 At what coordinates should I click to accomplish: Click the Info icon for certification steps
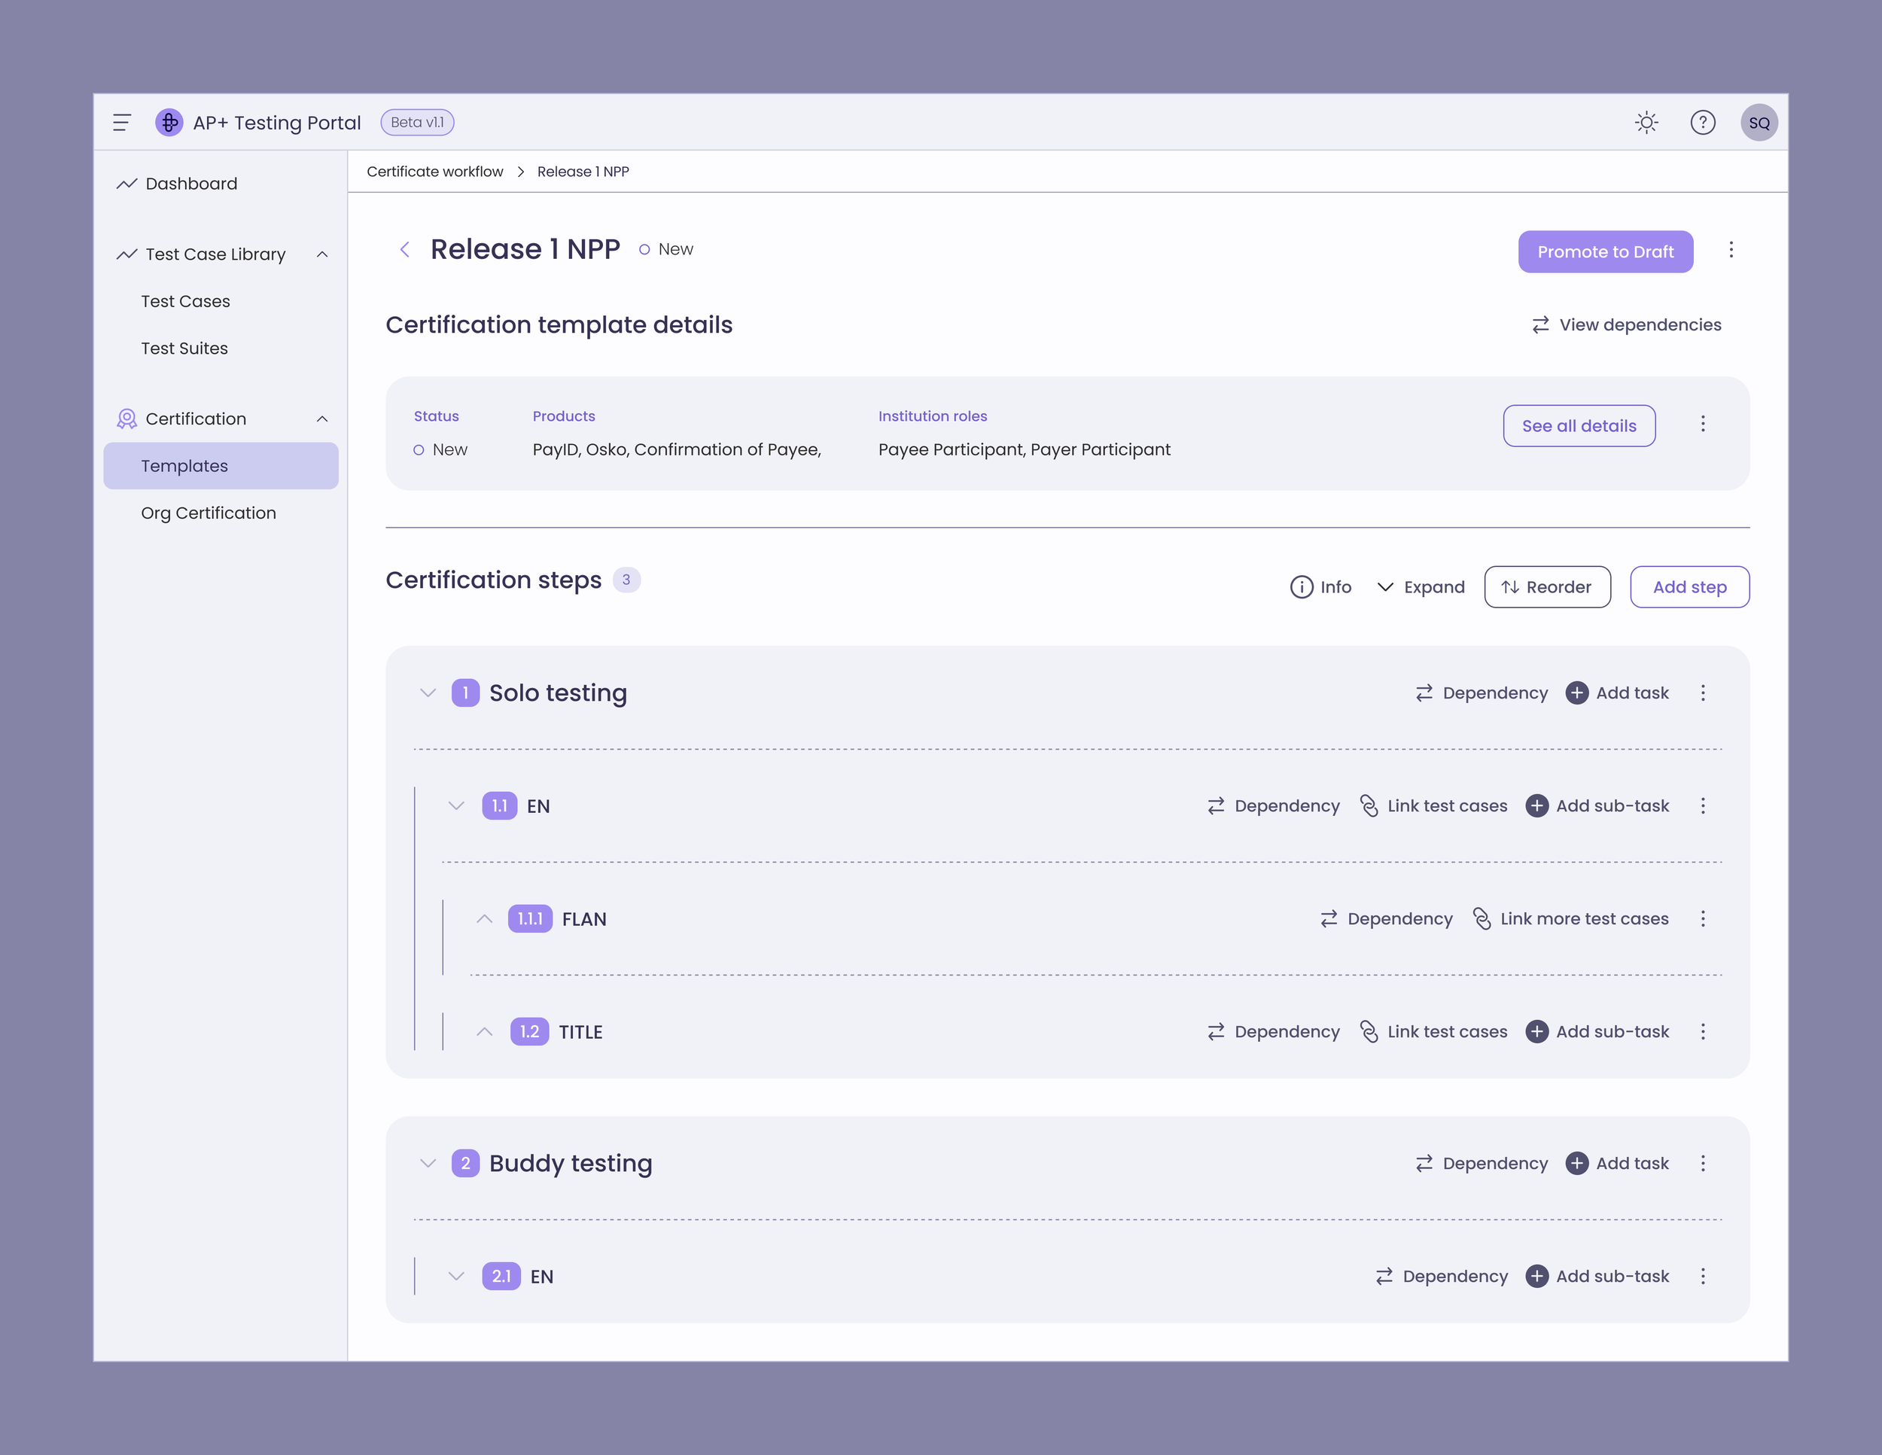tap(1301, 586)
